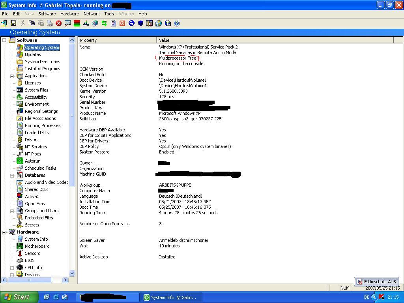404x303 pixels.
Task: Click the ARBEITSGRUPPE workgroup value
Action: [175, 185]
